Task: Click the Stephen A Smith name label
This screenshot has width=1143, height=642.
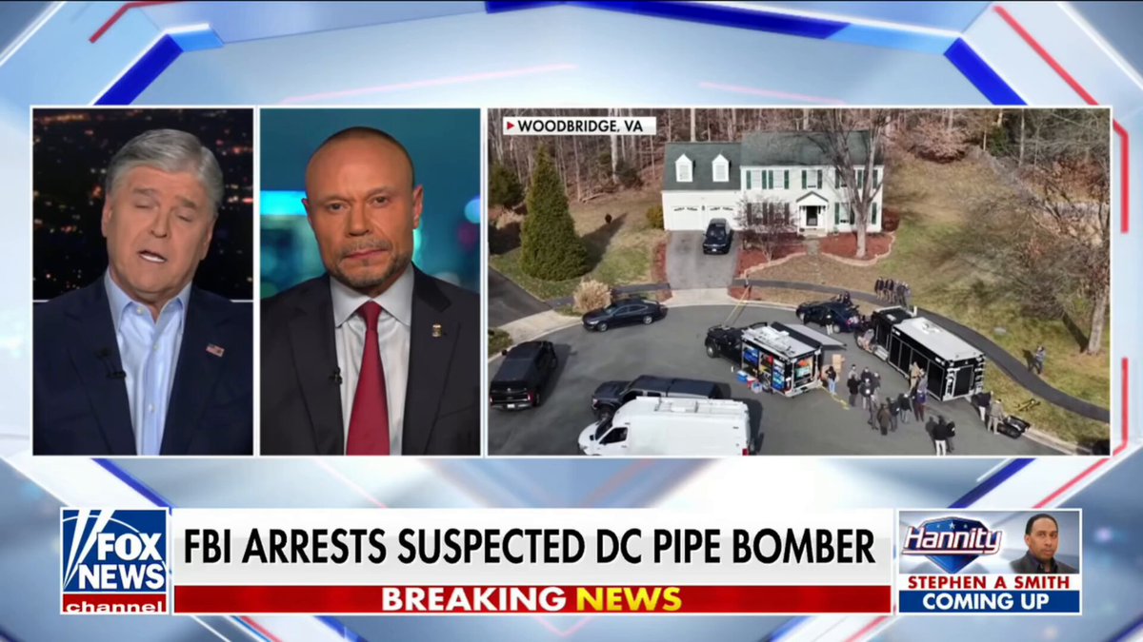Action: click(x=989, y=582)
